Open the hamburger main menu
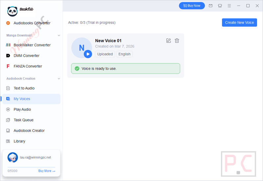 [x=229, y=6]
